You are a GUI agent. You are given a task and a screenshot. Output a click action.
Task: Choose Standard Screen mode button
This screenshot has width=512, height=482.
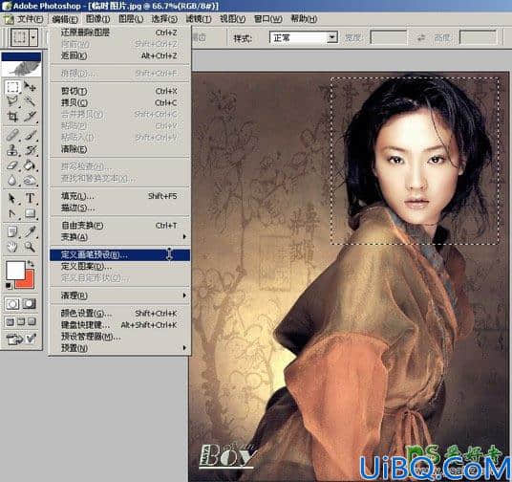pos(10,321)
